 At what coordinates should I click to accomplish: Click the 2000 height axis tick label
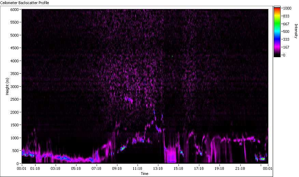pyautogui.click(x=14, y=112)
